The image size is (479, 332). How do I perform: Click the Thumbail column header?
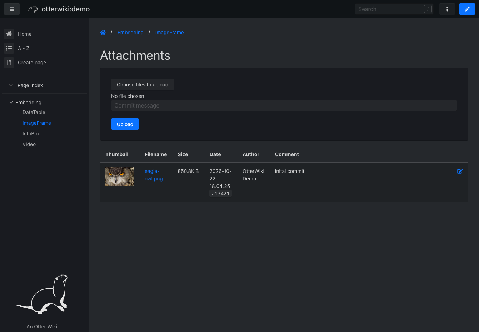pyautogui.click(x=117, y=154)
